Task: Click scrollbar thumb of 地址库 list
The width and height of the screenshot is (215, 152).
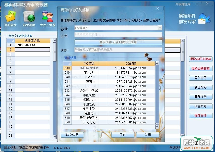Action: [x=55, y=52]
